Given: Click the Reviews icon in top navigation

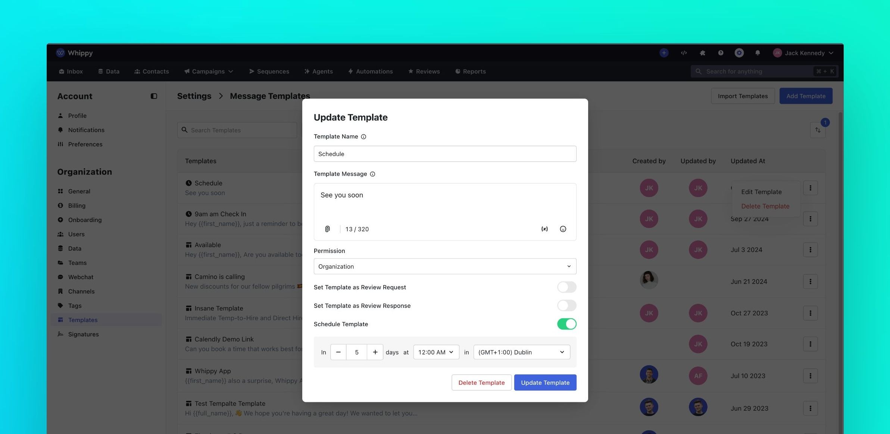Looking at the screenshot, I should (410, 71).
